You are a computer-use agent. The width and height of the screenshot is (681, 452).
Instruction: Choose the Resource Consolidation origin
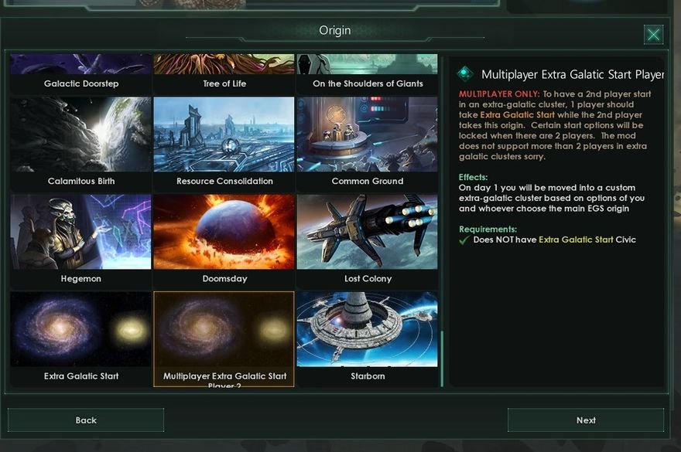pos(224,144)
